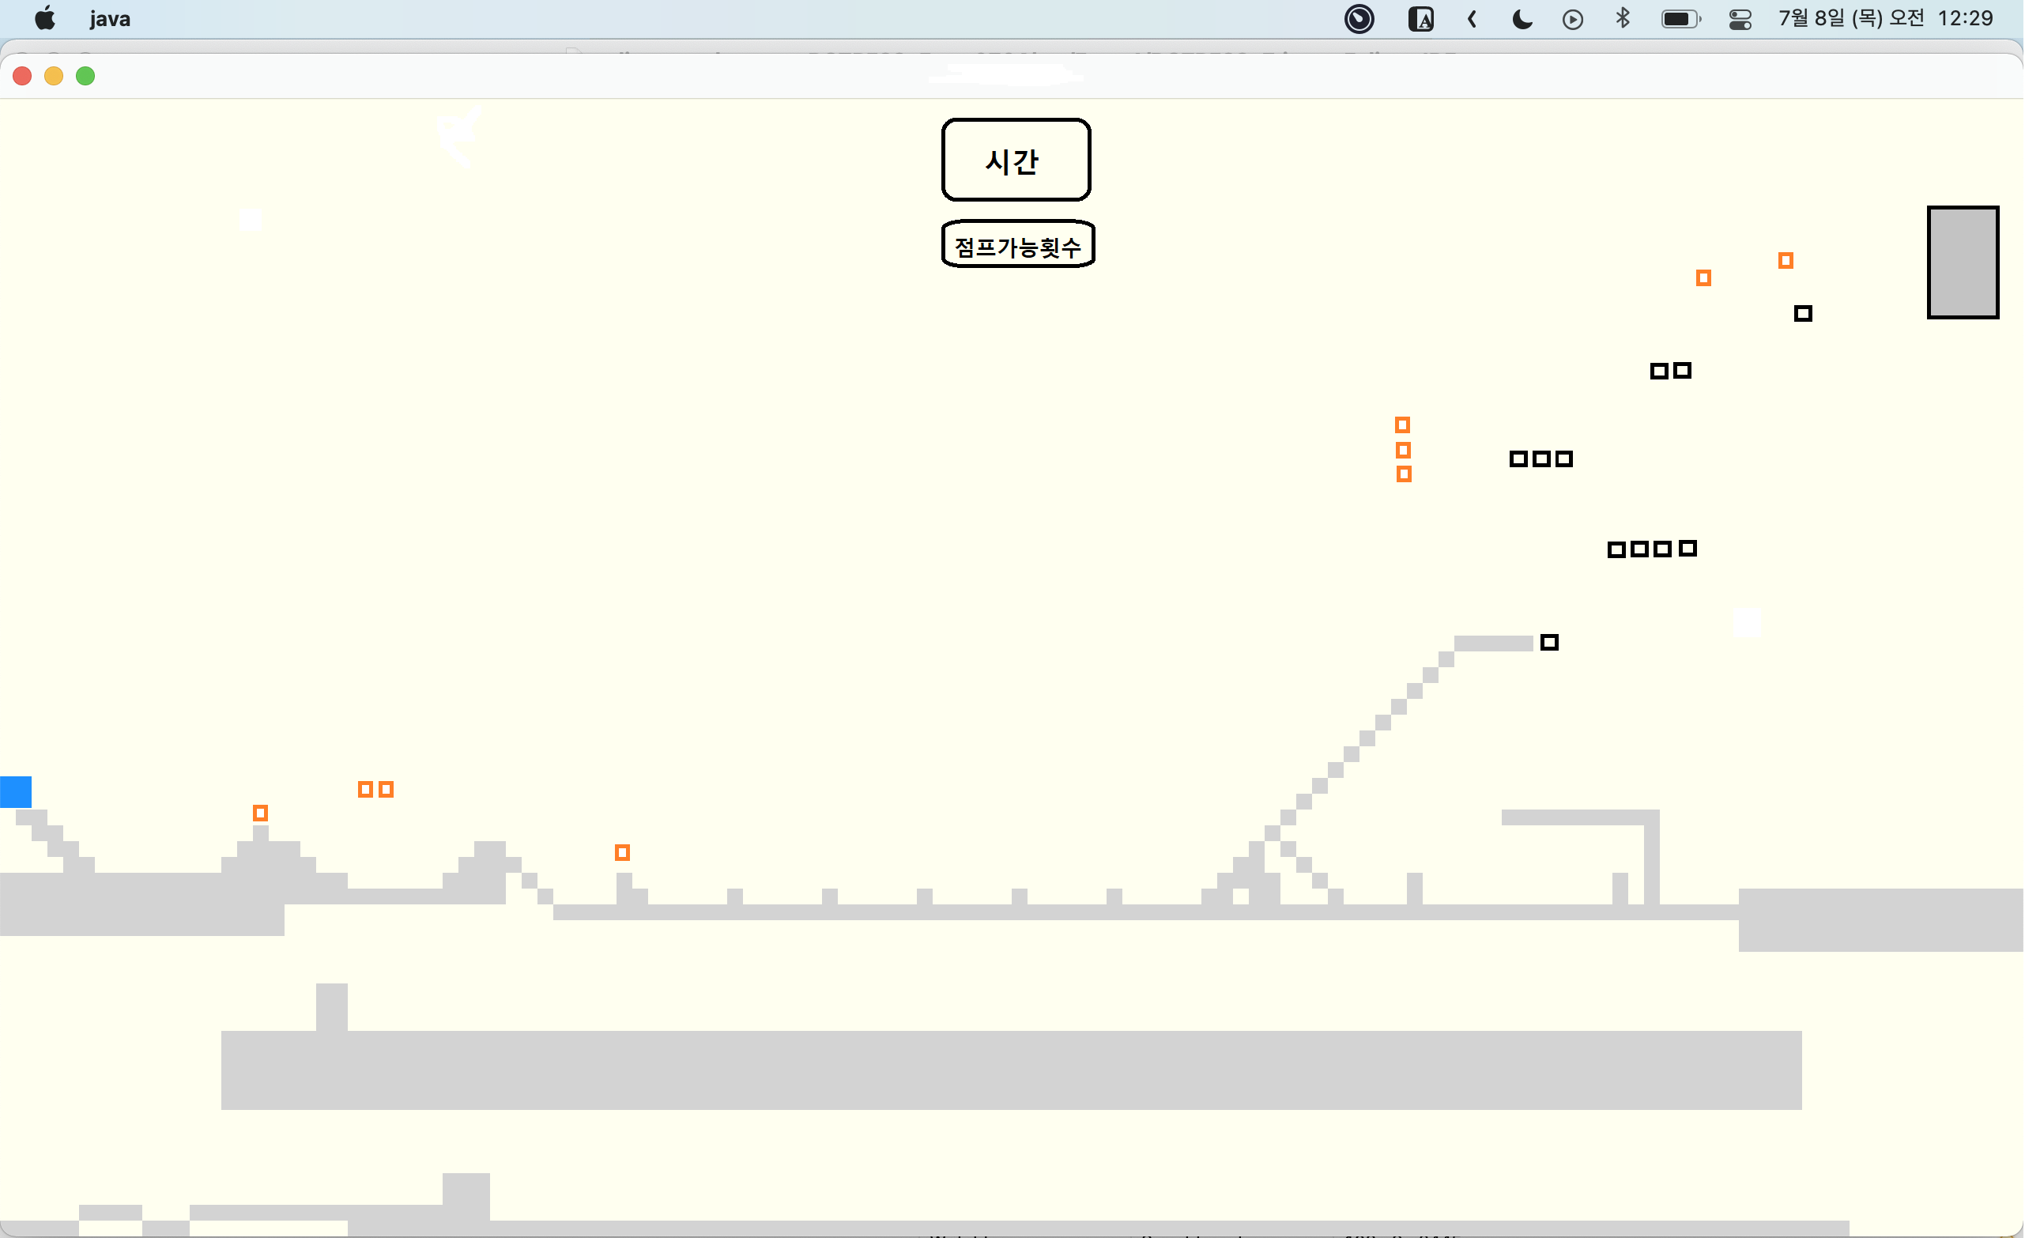2025x1238 pixels.
Task: Click the 시간 button
Action: (x=1016, y=160)
